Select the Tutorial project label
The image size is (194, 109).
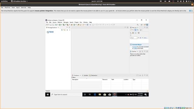(51, 32)
